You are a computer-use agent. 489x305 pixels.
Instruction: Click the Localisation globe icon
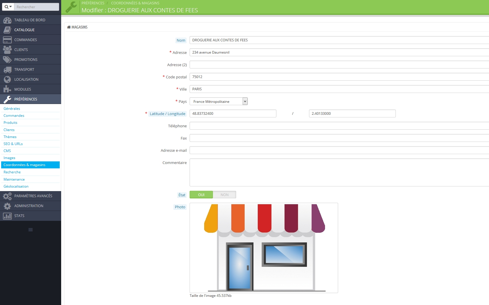pos(7,80)
